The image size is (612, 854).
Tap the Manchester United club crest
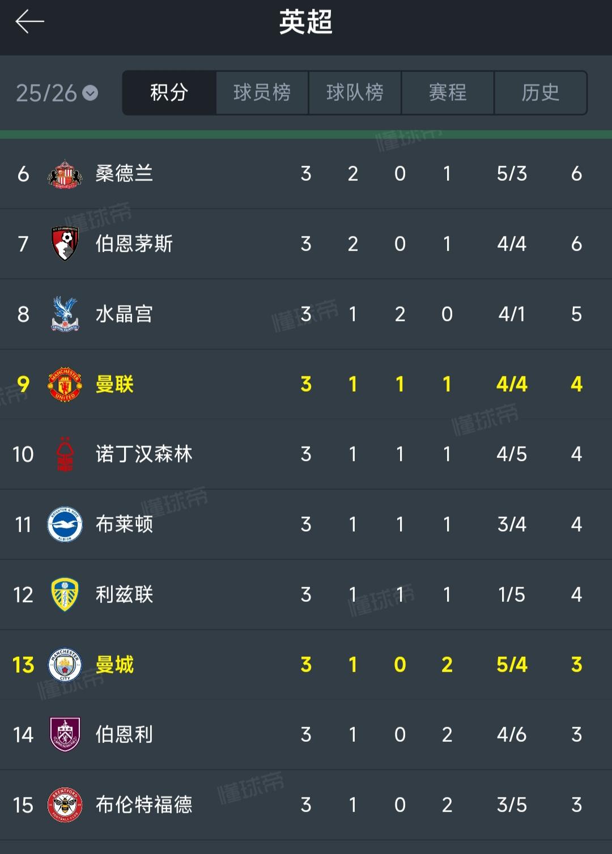[65, 384]
